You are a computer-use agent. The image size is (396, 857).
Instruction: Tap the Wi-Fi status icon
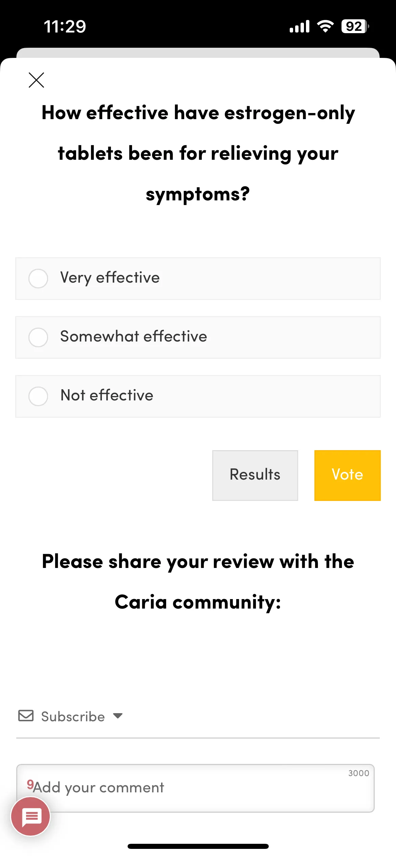(325, 26)
